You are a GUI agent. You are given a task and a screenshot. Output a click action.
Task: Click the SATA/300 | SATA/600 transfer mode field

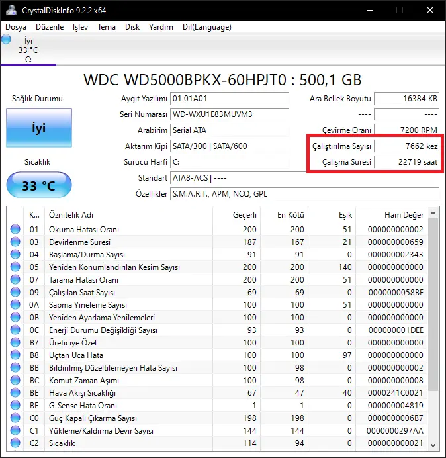tap(229, 146)
